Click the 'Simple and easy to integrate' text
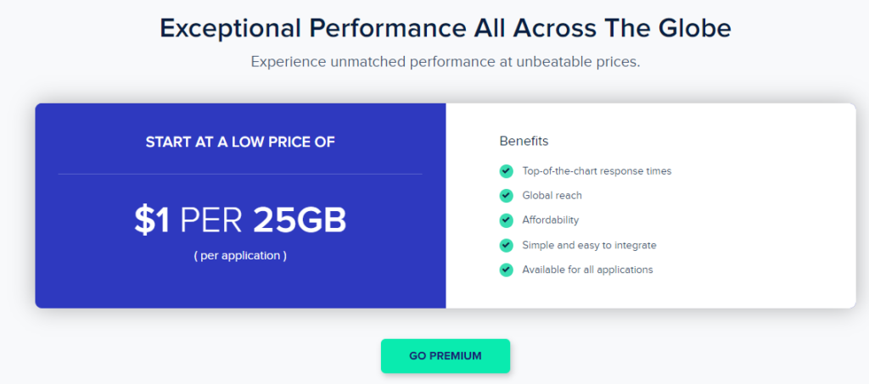 (589, 245)
